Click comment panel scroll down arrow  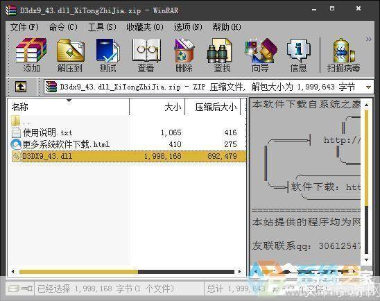[x=366, y=259]
